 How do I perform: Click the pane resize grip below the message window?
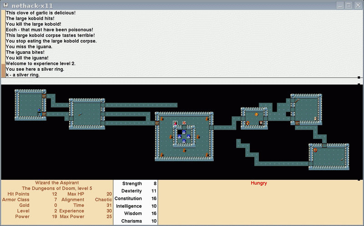pyautogui.click(x=359, y=78)
